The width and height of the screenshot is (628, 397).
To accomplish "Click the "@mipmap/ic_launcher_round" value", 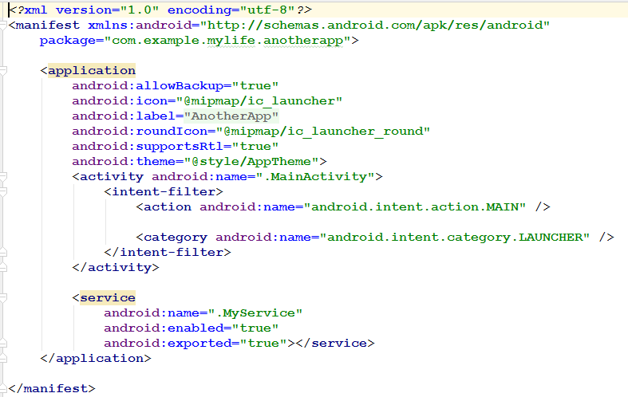I will [323, 132].
